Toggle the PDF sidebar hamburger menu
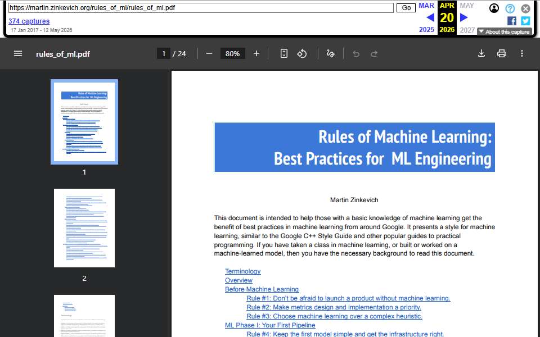The width and height of the screenshot is (540, 337). [x=18, y=54]
